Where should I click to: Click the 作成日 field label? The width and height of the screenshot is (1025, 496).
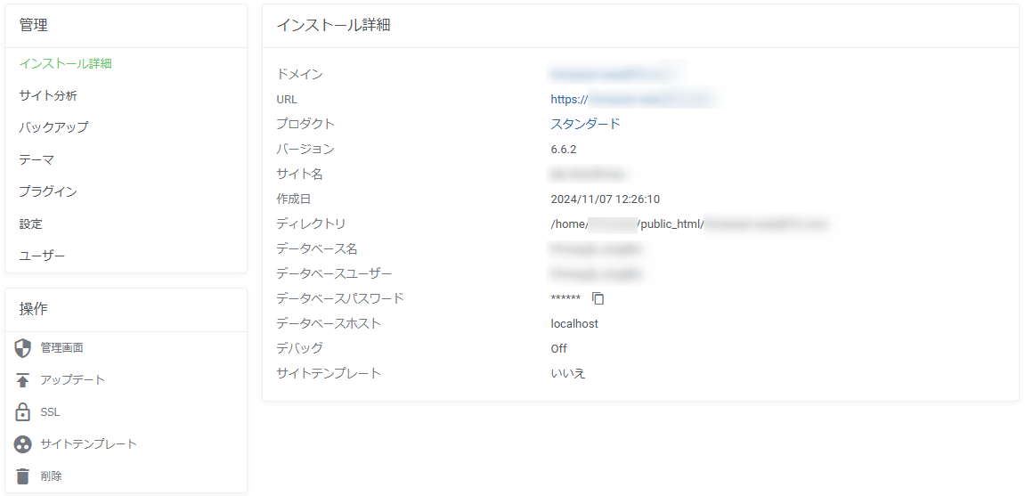(x=293, y=199)
